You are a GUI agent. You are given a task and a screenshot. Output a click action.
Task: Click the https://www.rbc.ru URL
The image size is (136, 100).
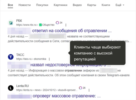pos(26,25)
